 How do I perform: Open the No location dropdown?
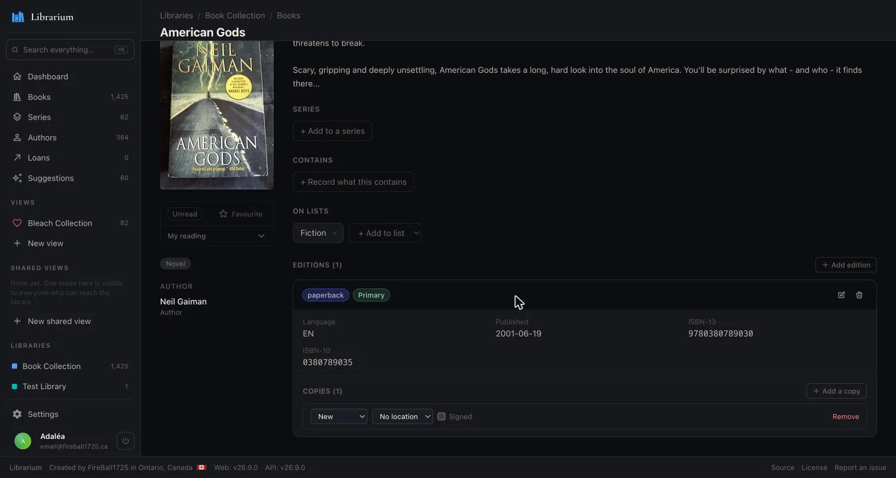coord(402,416)
